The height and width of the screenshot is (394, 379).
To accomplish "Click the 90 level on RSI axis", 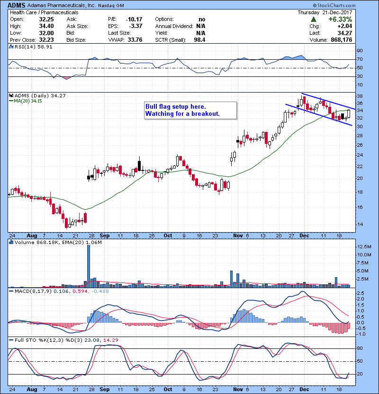I will [x=360, y=51].
